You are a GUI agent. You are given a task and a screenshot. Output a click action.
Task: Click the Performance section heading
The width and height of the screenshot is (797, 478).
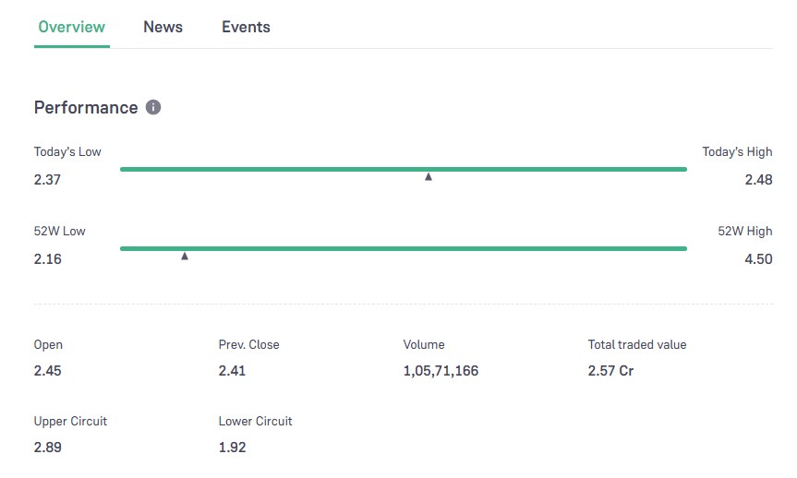[86, 108]
